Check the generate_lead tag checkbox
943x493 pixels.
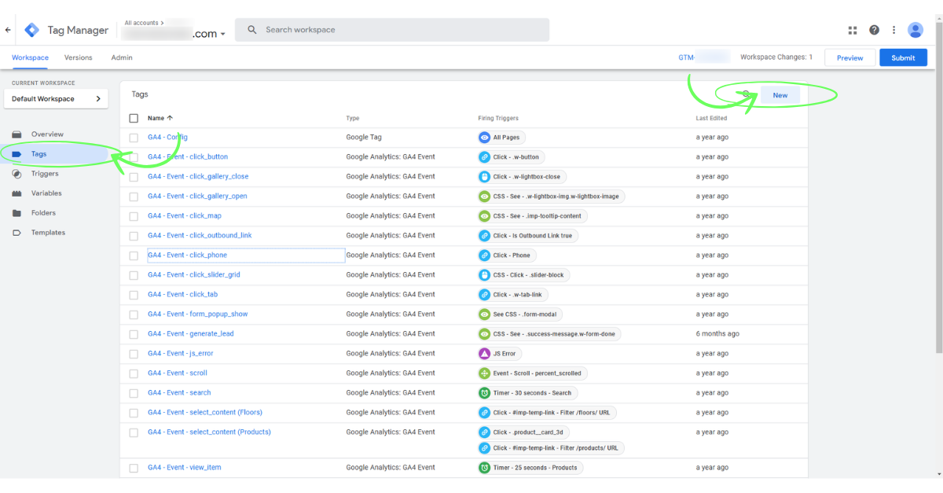pyautogui.click(x=134, y=334)
